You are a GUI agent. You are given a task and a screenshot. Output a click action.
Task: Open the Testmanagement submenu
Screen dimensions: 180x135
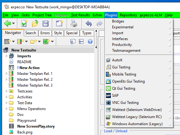pyautogui.click(x=139, y=51)
